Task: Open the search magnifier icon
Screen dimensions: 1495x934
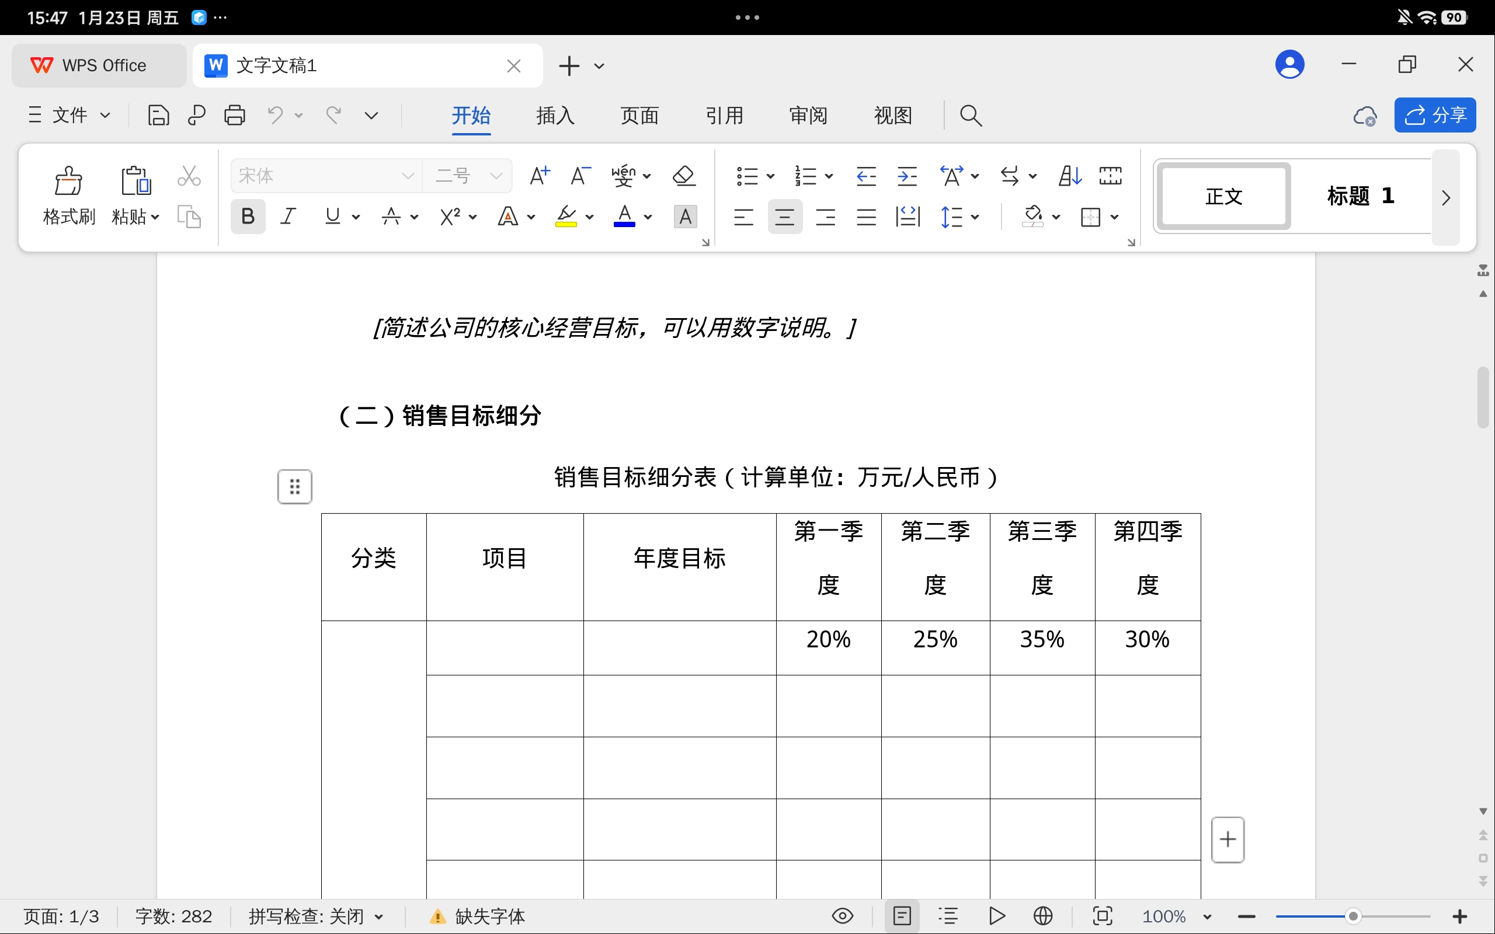Action: (971, 116)
